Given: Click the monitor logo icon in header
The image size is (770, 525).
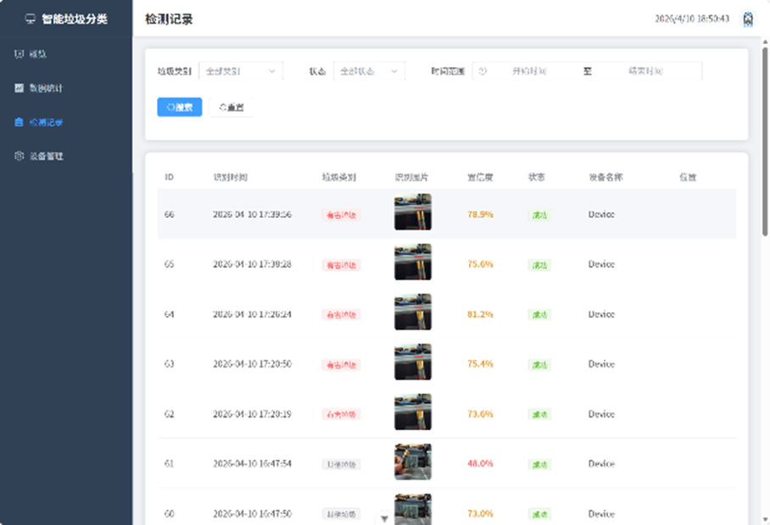Looking at the screenshot, I should click(31, 20).
